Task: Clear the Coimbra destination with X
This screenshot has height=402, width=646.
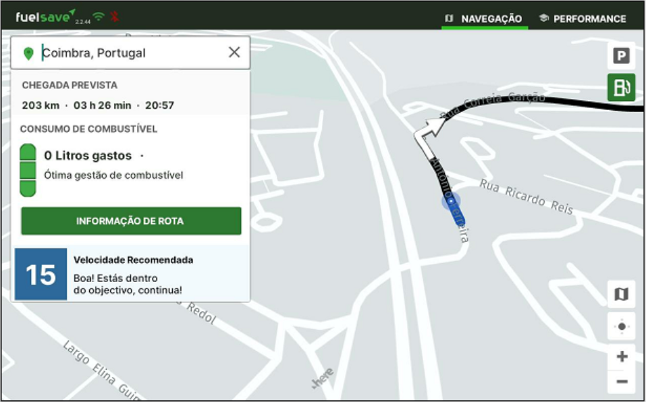Action: [234, 53]
